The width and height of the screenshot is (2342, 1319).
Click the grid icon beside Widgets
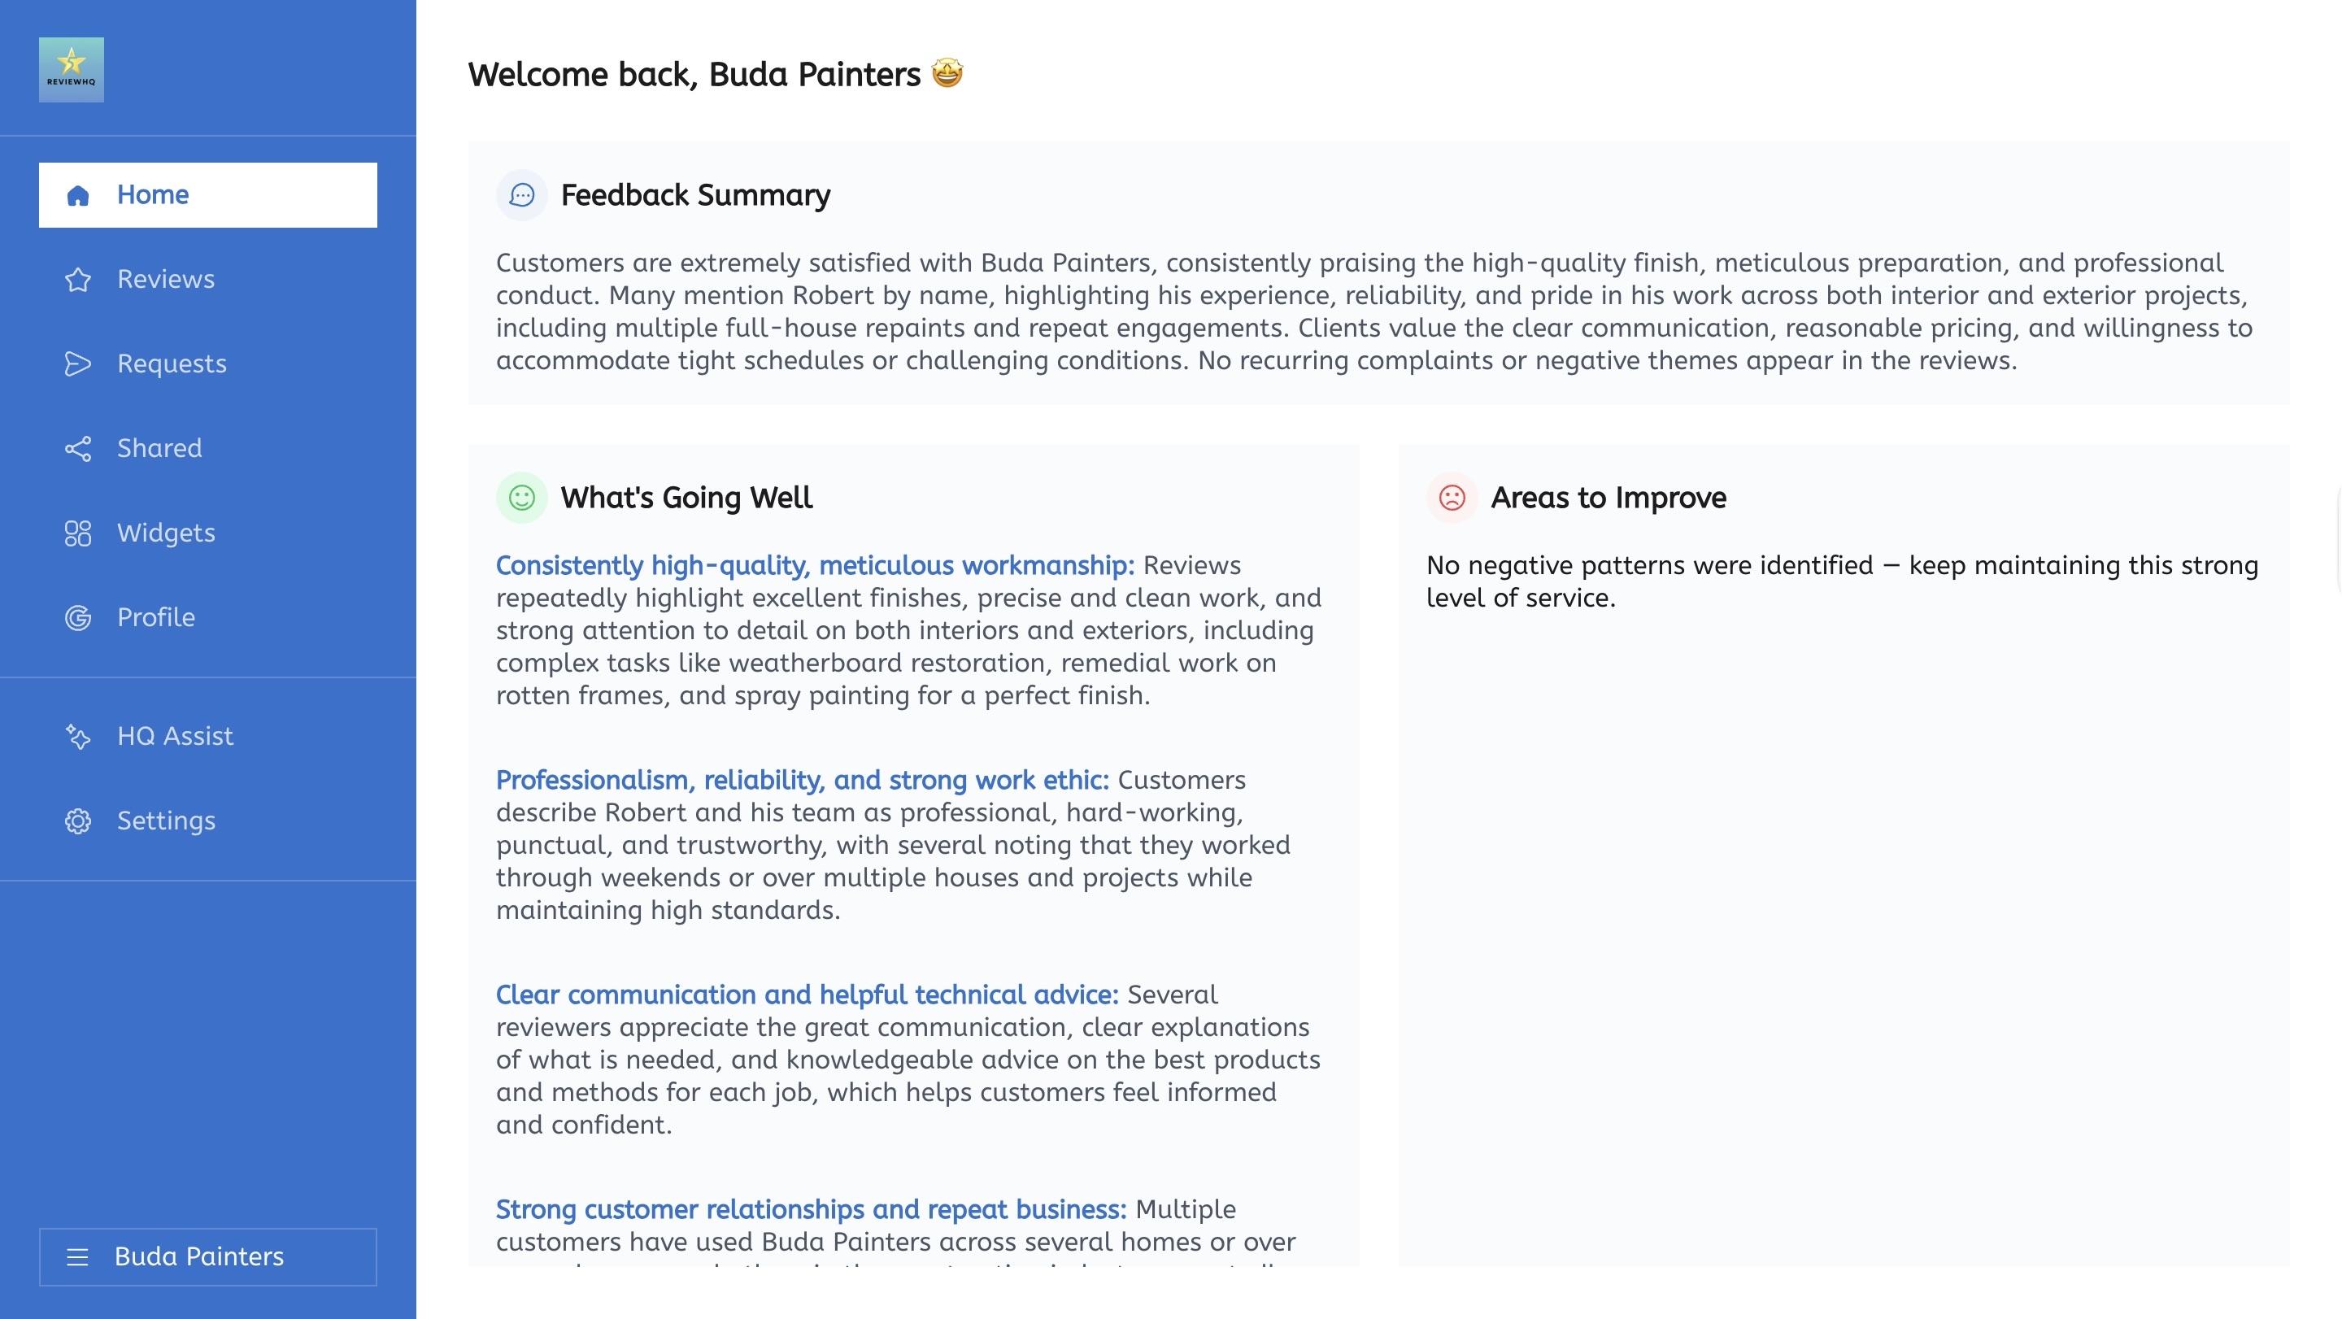click(x=77, y=533)
